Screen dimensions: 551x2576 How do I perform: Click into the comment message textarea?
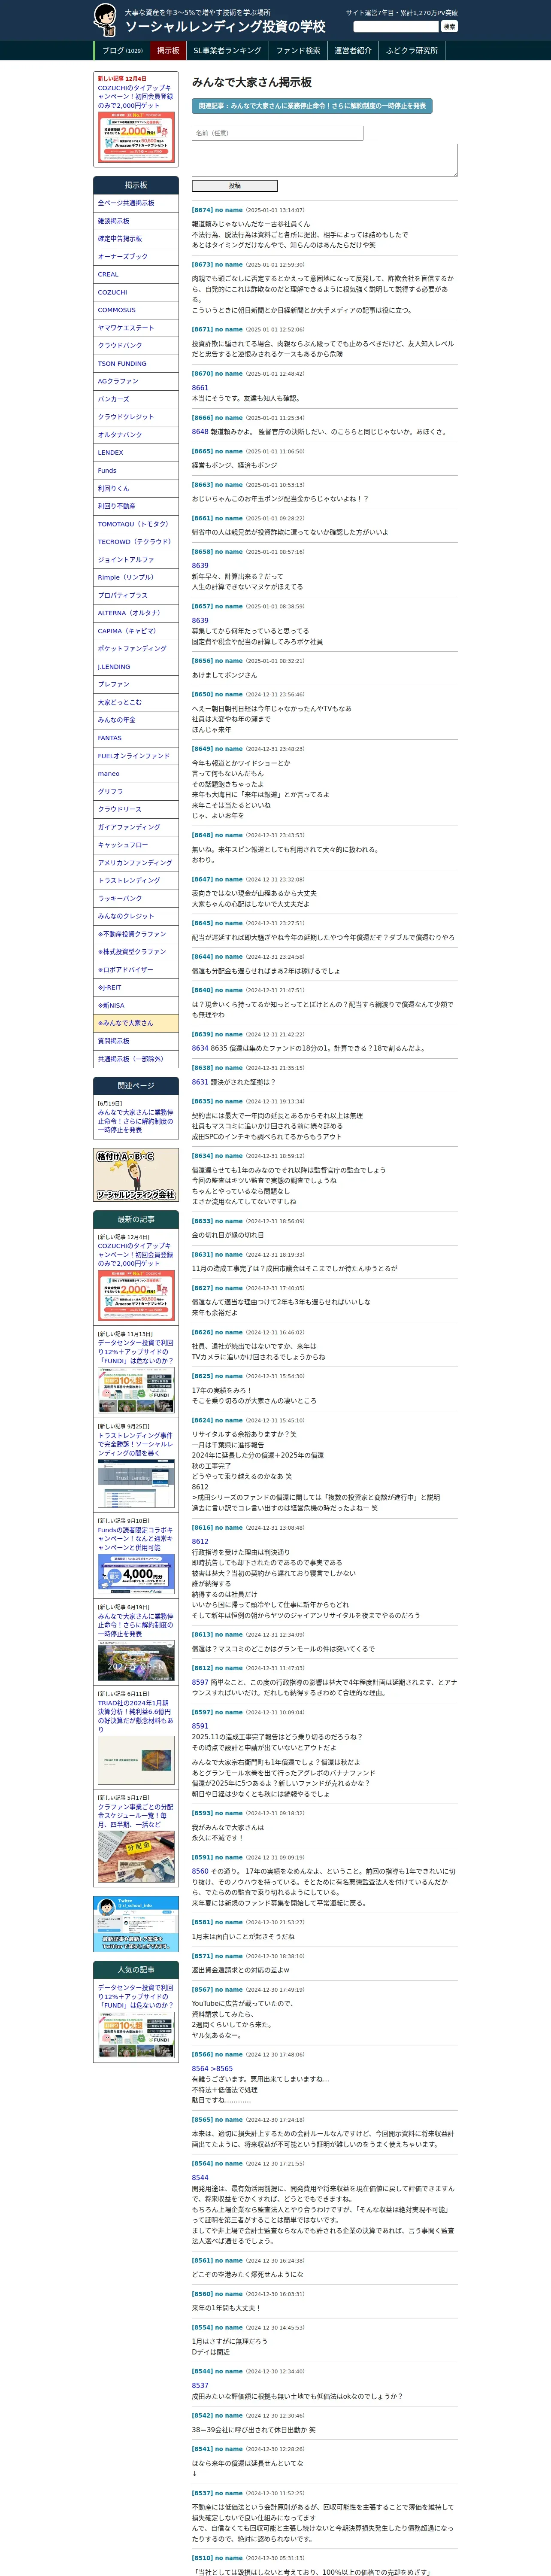324,160
